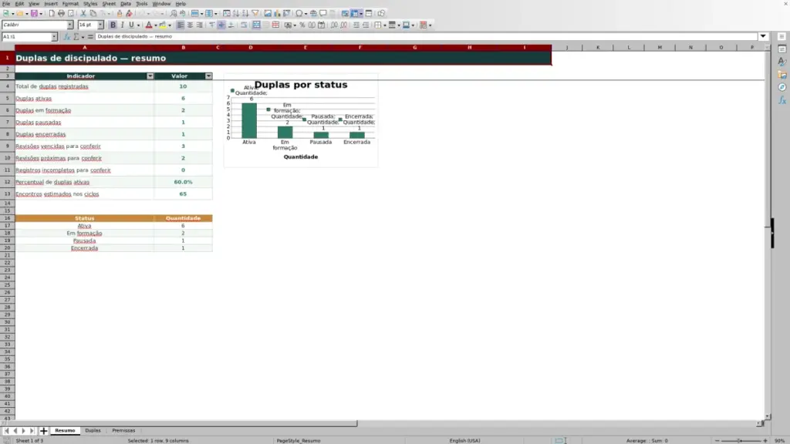Click the Cut scissors icon
790x444 pixels.
83,13
